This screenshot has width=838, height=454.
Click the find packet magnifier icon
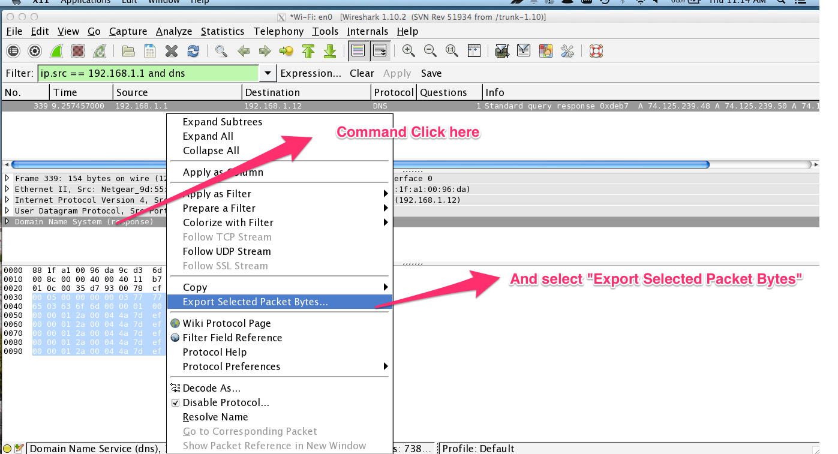[221, 51]
